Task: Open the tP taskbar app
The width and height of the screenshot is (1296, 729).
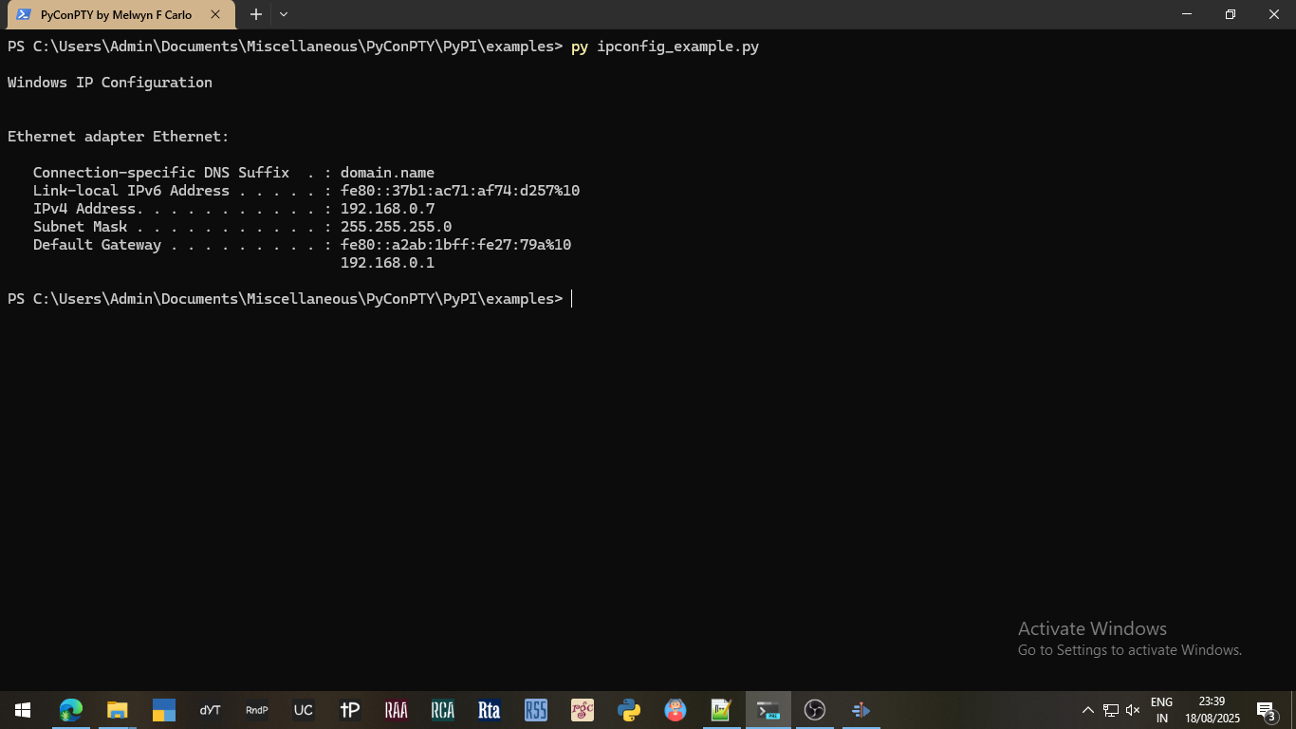Action: click(350, 710)
